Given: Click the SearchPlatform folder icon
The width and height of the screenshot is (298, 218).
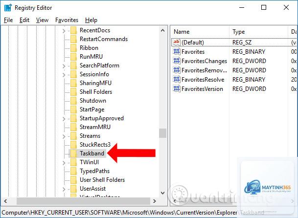Looking at the screenshot, I should pyautogui.click(x=73, y=65).
